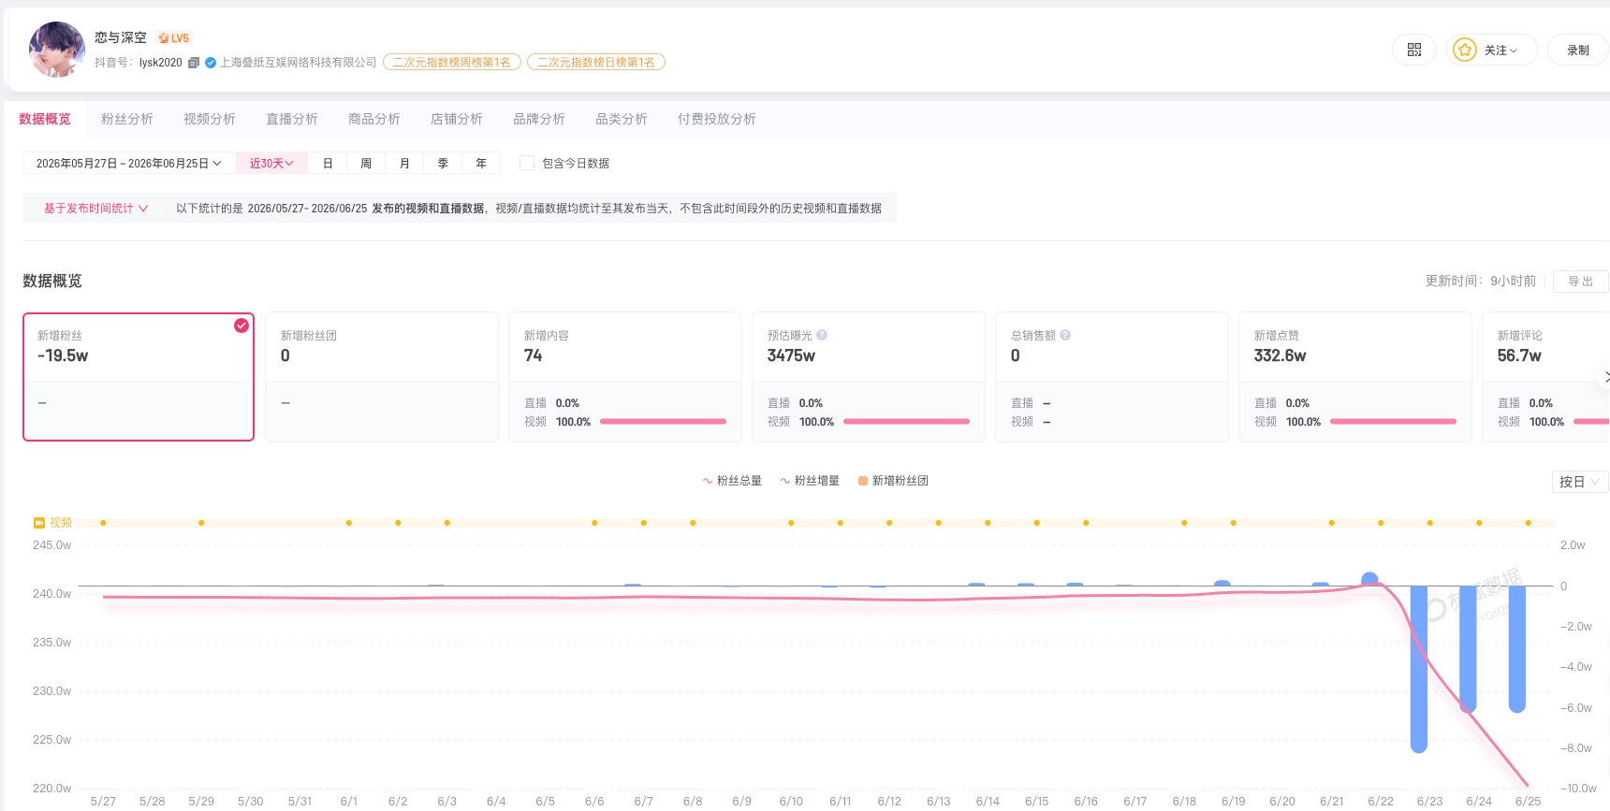This screenshot has width=1610, height=811.
Task: Open the 直播分析 tab
Action: [292, 119]
